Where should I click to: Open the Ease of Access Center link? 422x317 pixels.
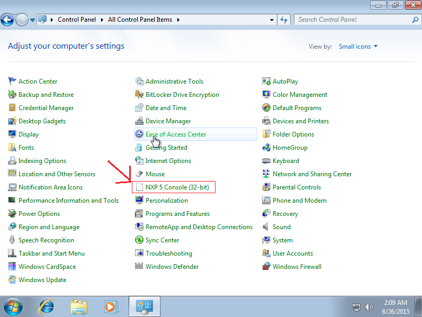[x=176, y=134]
